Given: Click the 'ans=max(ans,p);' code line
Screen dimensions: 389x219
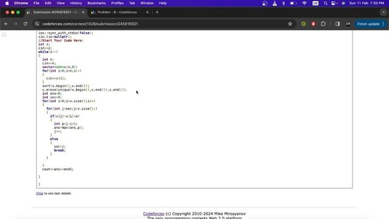Looking at the screenshot, I should tap(69, 128).
